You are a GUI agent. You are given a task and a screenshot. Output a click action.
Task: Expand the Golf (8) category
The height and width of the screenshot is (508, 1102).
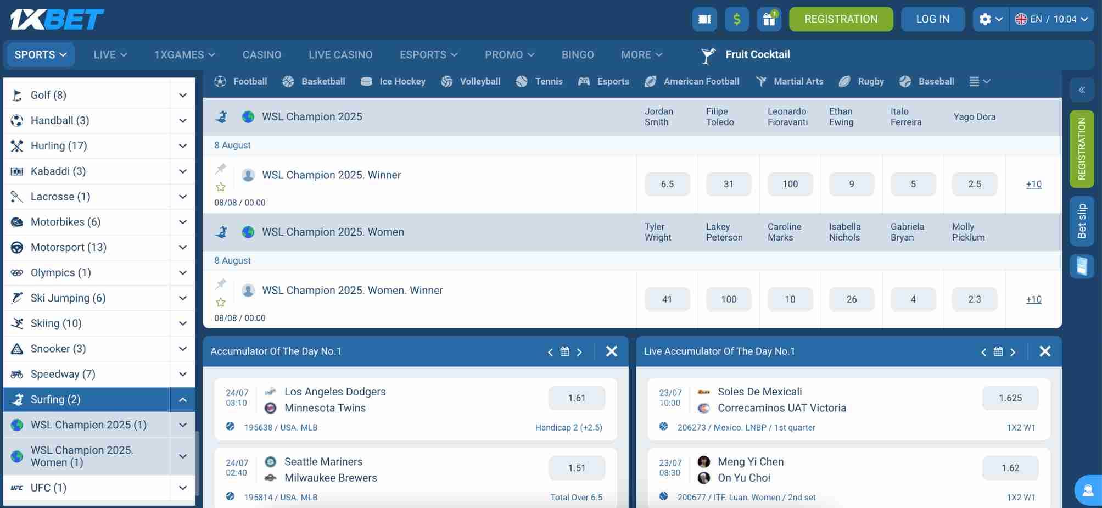183,95
